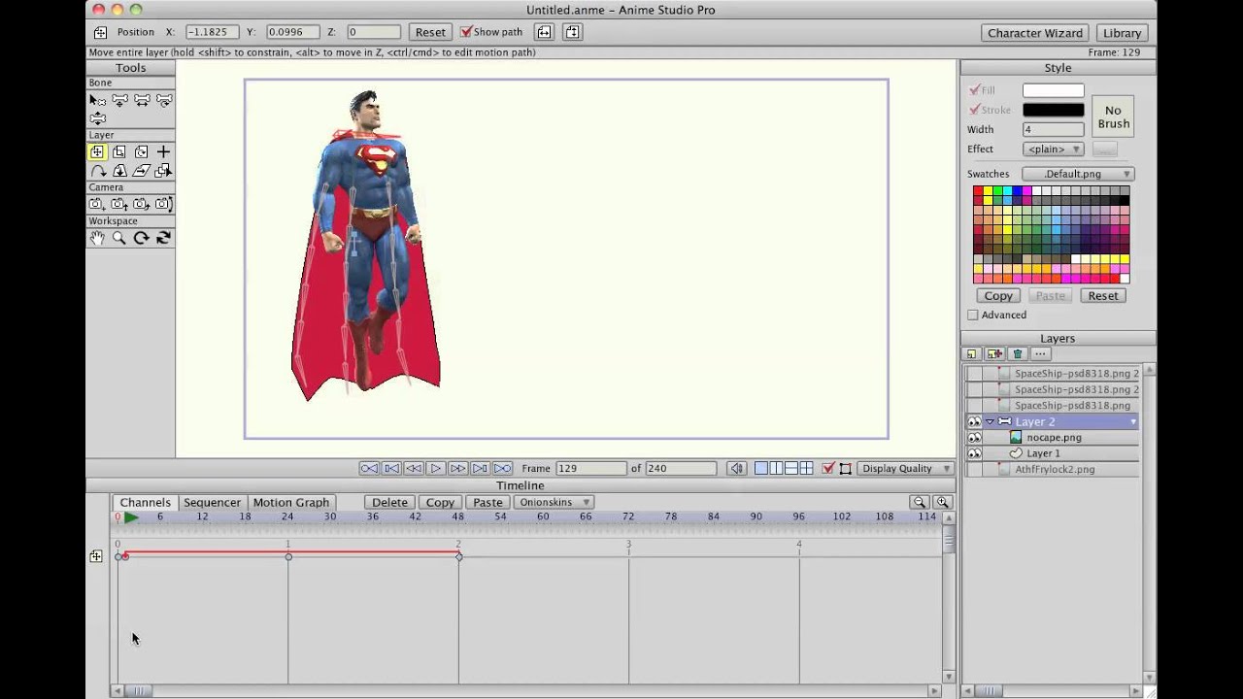The image size is (1243, 699).
Task: Collapse the Layer 2 group triangle
Action: (x=990, y=421)
